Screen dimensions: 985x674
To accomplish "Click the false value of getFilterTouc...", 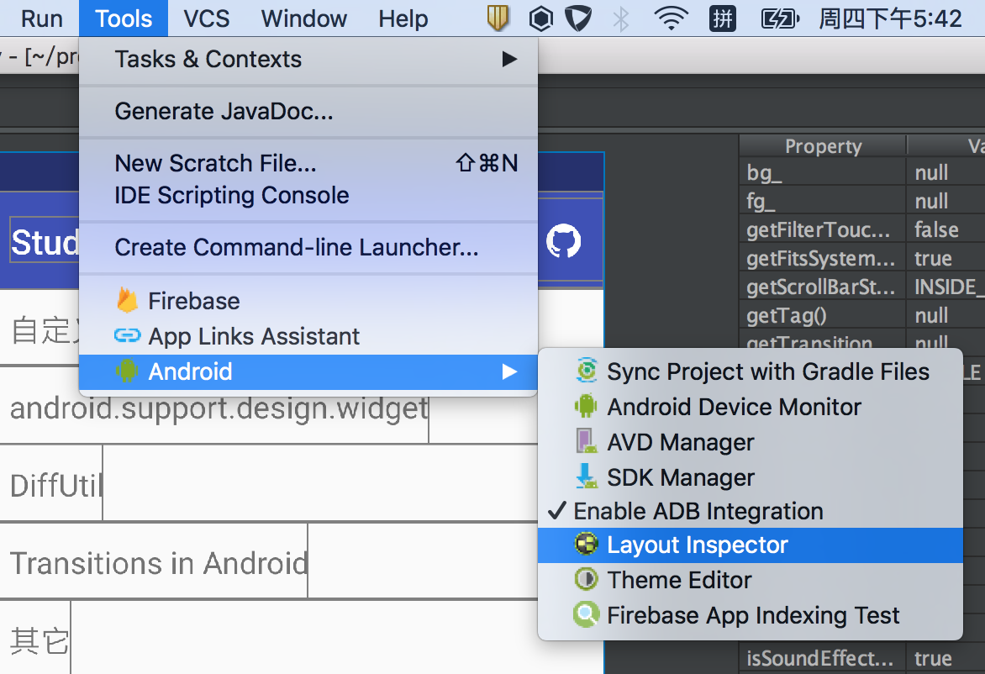I will click(936, 230).
